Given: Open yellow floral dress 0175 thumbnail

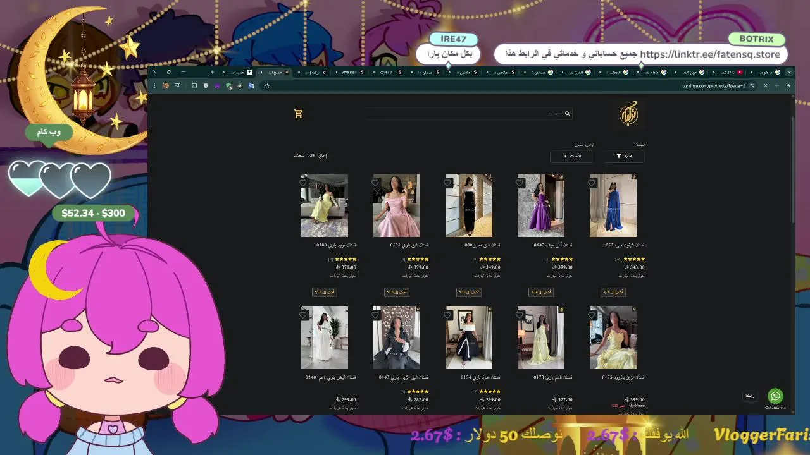Looking at the screenshot, I should click(613, 337).
